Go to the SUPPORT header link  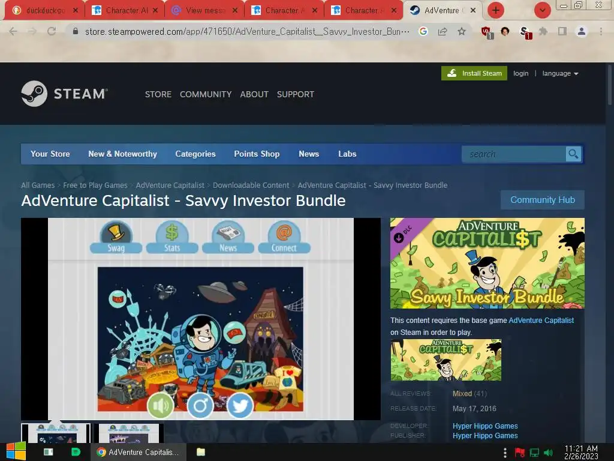pyautogui.click(x=296, y=94)
